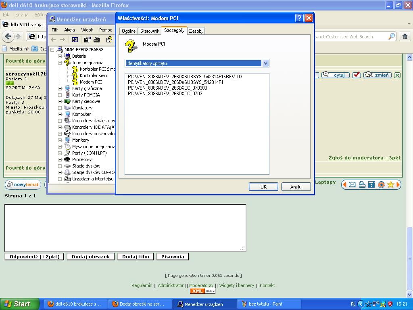Switch to Sterownik tab

click(150, 31)
